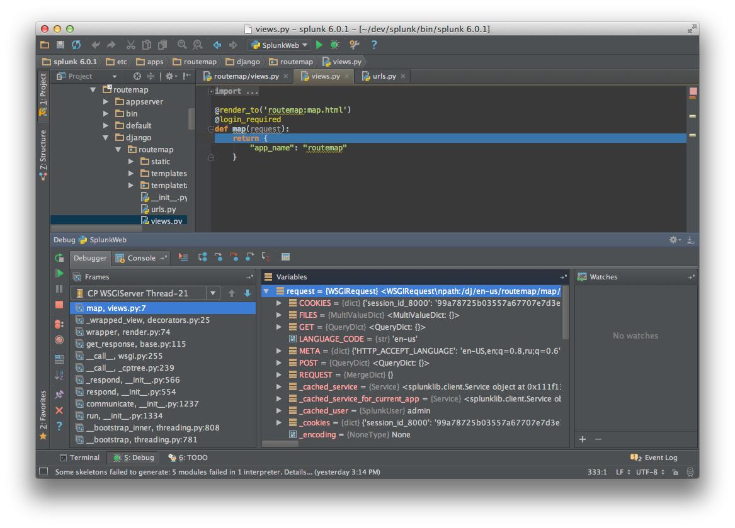Pause program in debug sidebar
735x528 pixels.
(x=59, y=289)
